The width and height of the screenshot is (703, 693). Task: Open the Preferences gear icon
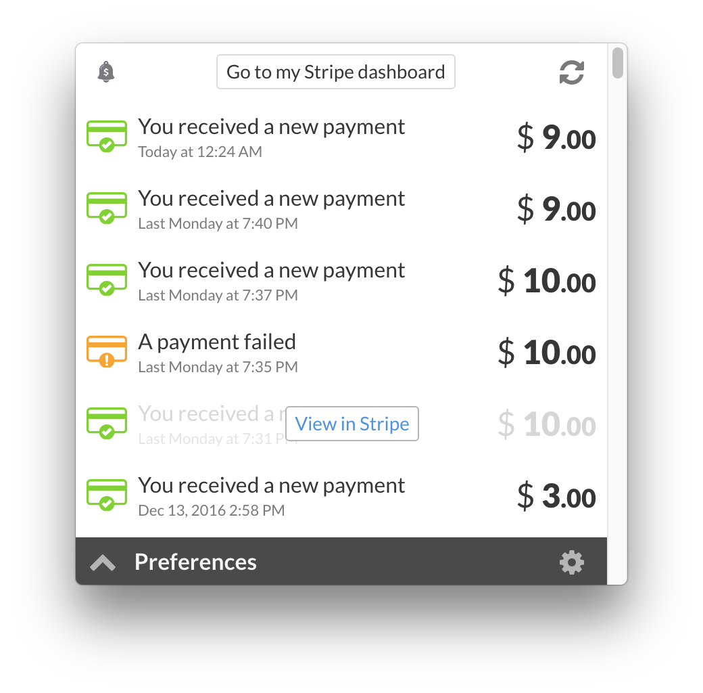pos(572,562)
